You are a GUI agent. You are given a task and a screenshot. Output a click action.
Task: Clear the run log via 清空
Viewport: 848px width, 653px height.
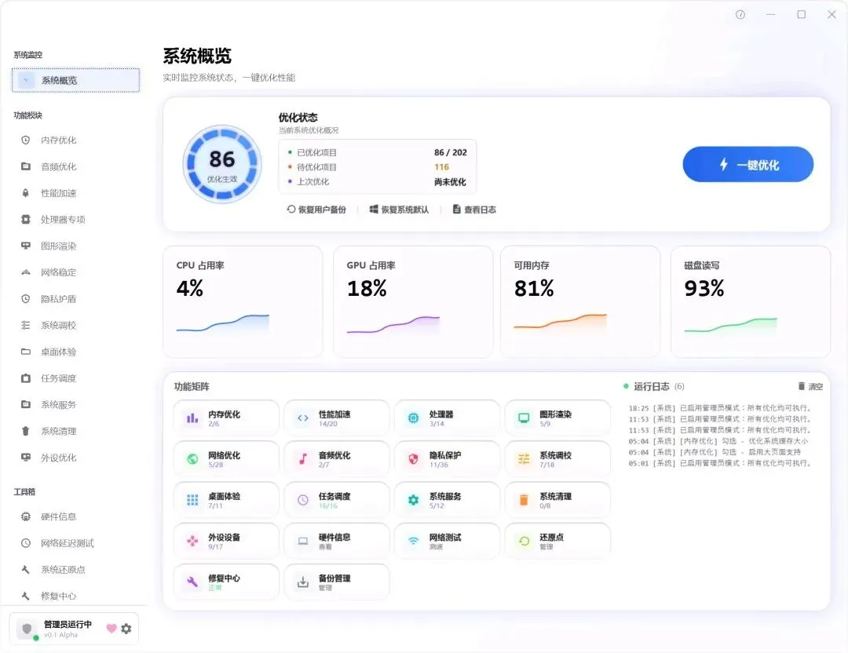(810, 386)
